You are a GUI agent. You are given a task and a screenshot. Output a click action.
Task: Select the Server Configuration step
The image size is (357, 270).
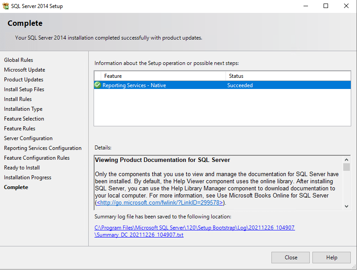[28, 138]
